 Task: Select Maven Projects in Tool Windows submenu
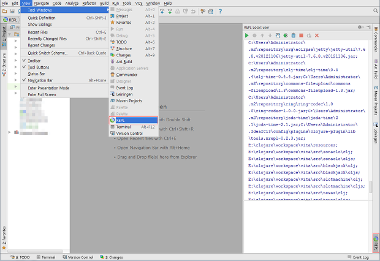[134, 101]
